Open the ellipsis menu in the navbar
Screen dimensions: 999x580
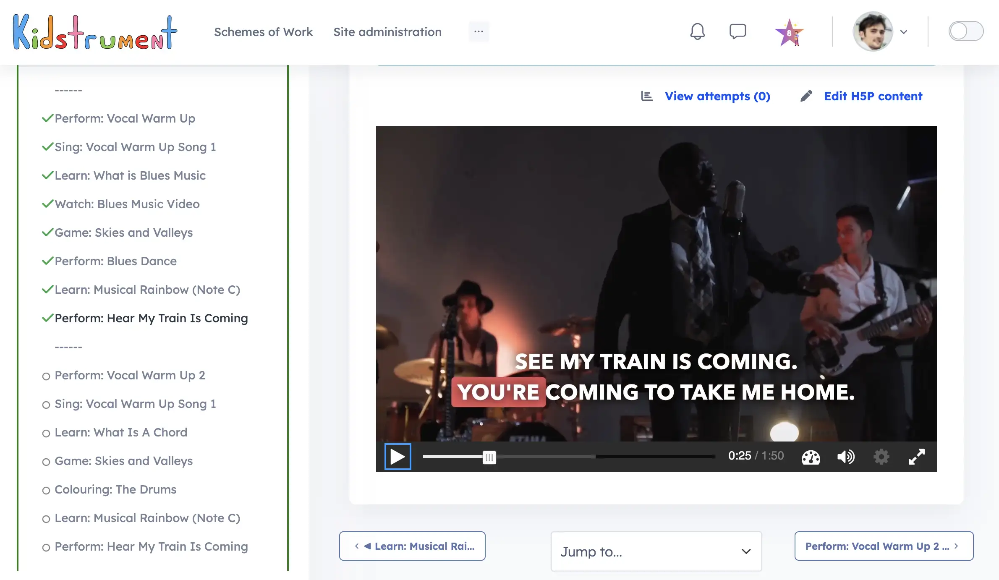click(478, 31)
